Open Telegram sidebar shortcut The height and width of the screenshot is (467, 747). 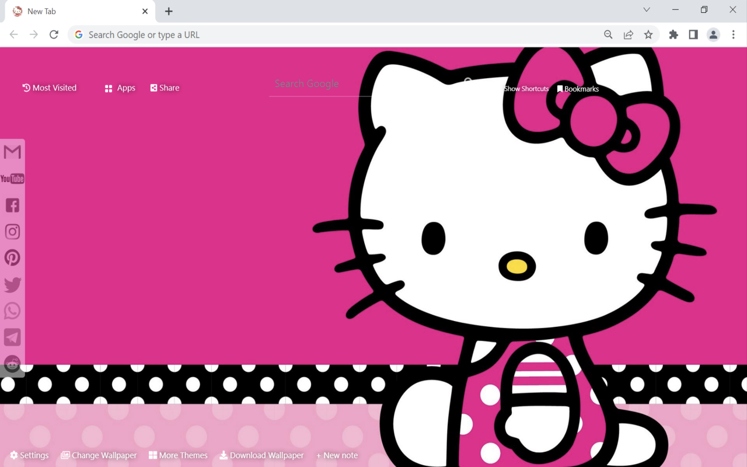(x=12, y=337)
